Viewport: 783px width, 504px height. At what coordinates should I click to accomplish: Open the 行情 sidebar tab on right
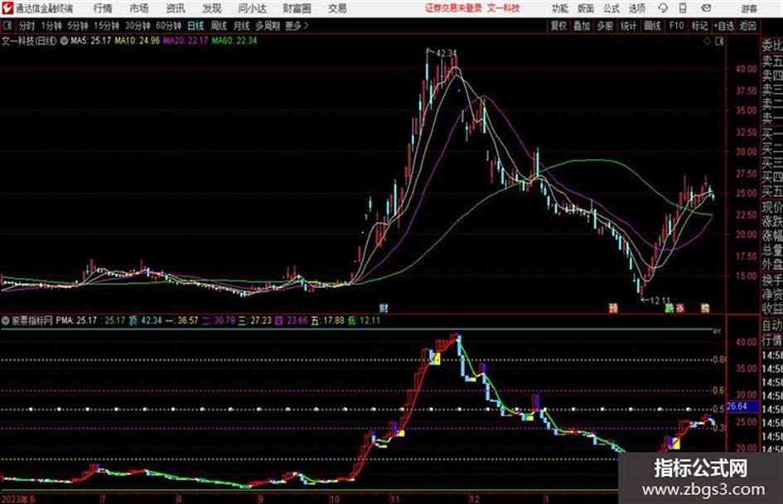click(x=772, y=341)
